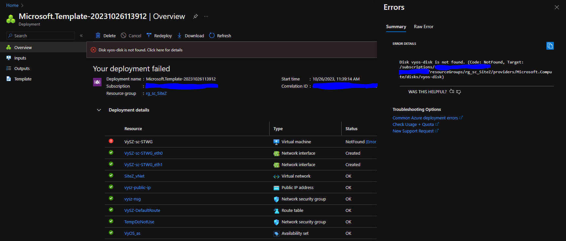566x241 pixels.
Task: Collapse the Deployment details section
Action: 99,110
